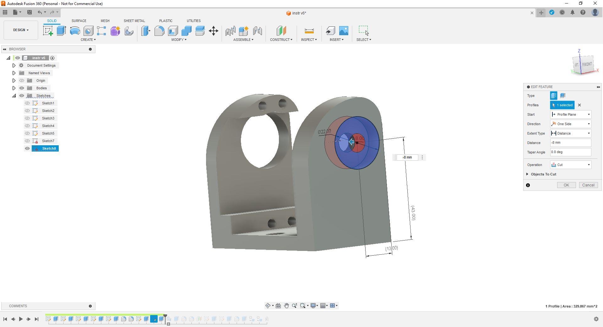Play the timeline
Viewport: 603px width, 327px height.
[x=21, y=319]
